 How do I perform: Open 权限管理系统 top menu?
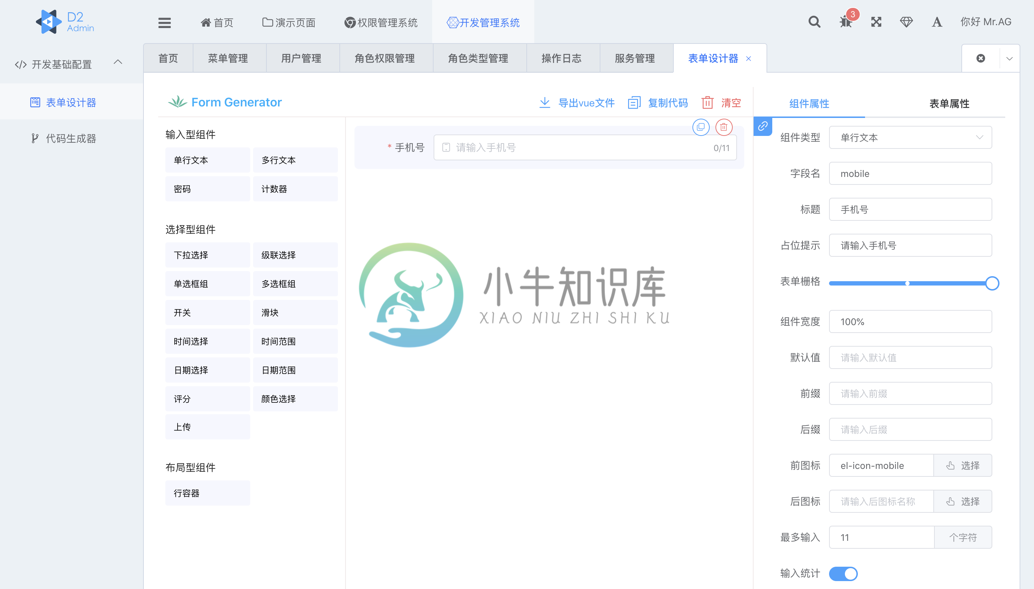(x=381, y=23)
